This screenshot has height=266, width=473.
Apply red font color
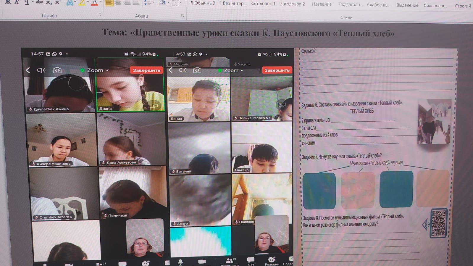coord(94,3)
